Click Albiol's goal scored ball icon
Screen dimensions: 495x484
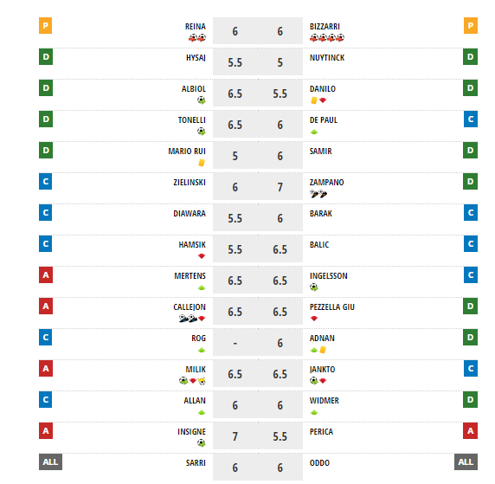coord(202,100)
